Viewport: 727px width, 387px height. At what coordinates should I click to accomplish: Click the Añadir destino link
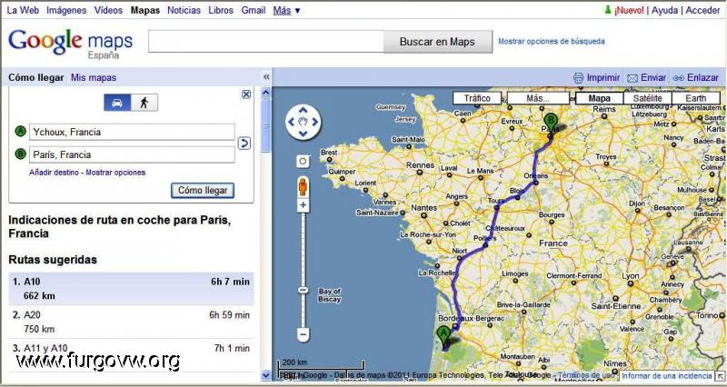click(54, 173)
